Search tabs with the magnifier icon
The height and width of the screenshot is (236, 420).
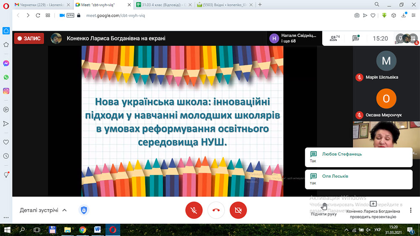(x=377, y=5)
